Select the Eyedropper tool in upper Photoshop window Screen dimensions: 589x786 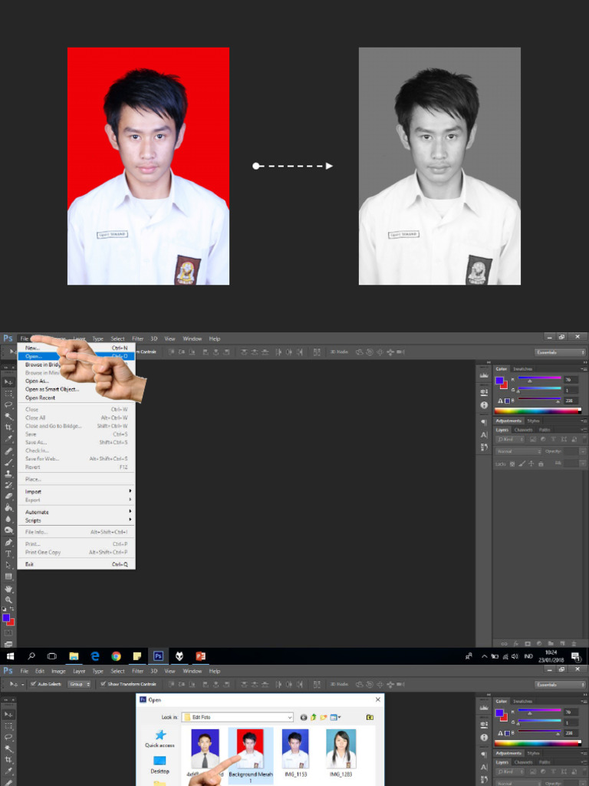(x=8, y=438)
